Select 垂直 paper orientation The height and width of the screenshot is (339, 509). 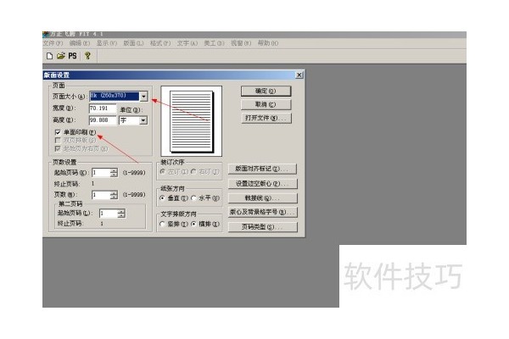(163, 197)
